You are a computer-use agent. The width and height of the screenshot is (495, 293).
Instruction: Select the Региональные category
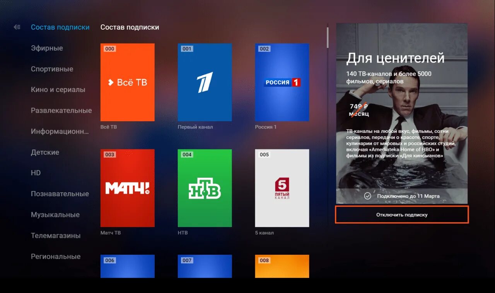point(56,256)
